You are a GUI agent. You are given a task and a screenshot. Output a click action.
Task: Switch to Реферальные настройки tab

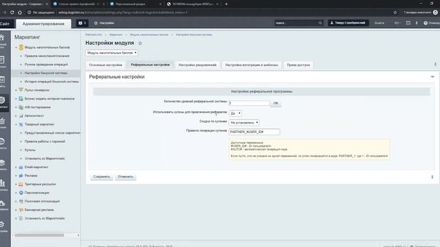(150, 64)
